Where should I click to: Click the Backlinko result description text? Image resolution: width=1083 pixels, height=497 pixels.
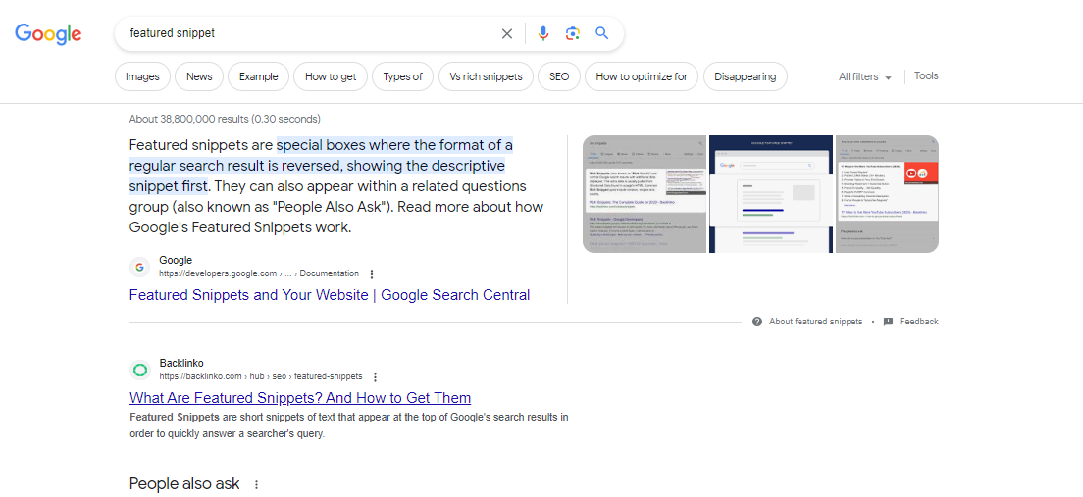(x=349, y=425)
